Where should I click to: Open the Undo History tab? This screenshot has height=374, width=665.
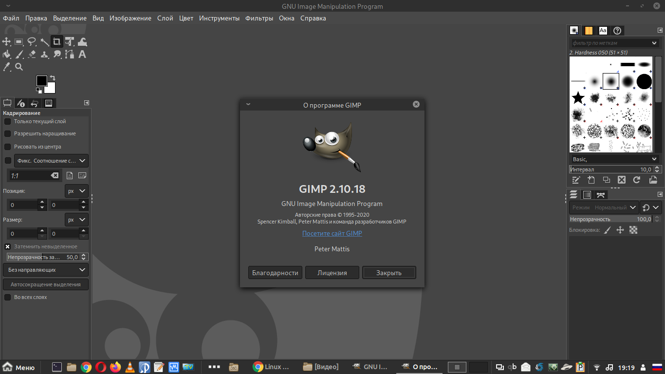coord(35,103)
